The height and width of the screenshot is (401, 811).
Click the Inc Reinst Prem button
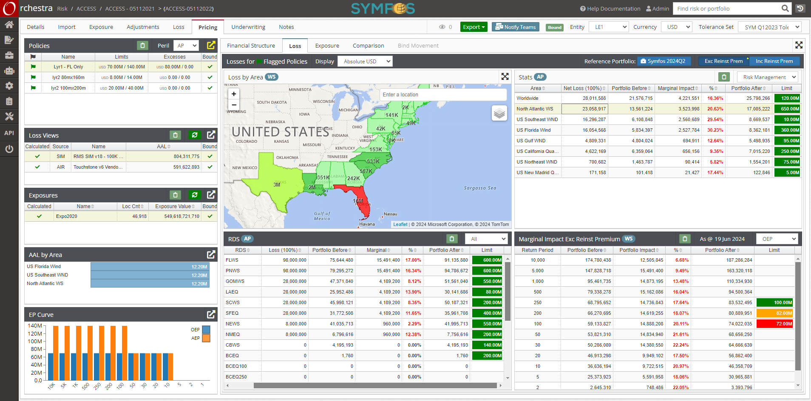(x=774, y=61)
